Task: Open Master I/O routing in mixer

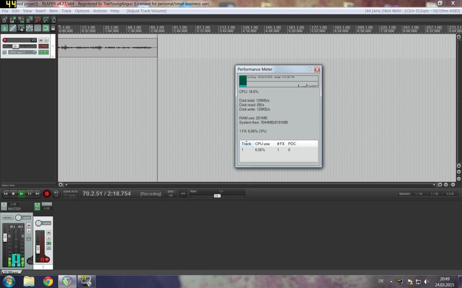Action: (13, 204)
